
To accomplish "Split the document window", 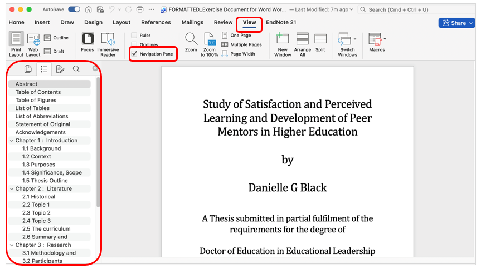I will click(320, 42).
